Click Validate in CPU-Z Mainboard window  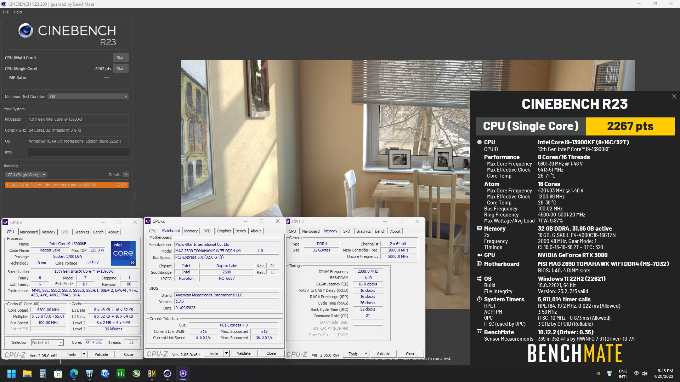(244, 353)
